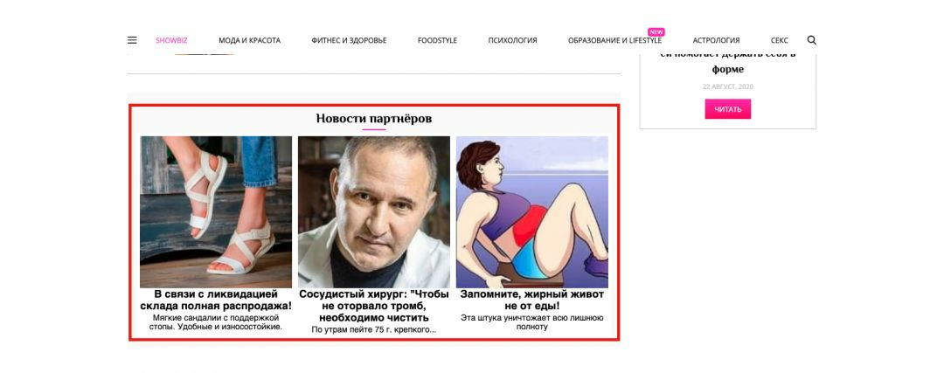The image size is (944, 373).
Task: Open the СЕКС menu item
Action: [779, 41]
